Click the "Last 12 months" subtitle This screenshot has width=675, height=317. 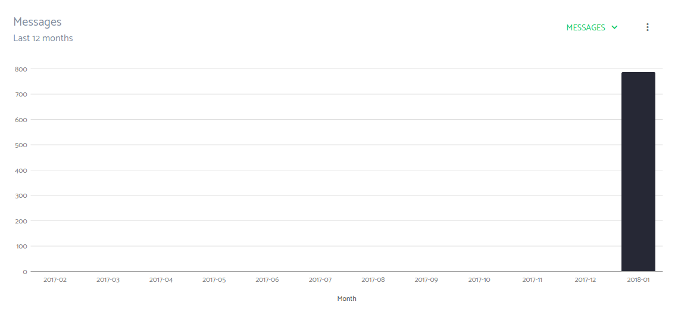click(x=43, y=38)
